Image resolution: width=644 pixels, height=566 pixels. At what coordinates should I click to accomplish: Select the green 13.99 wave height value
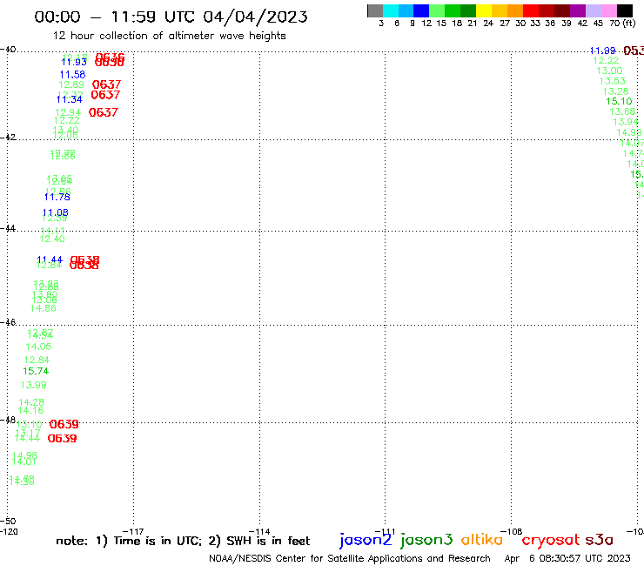click(x=34, y=385)
